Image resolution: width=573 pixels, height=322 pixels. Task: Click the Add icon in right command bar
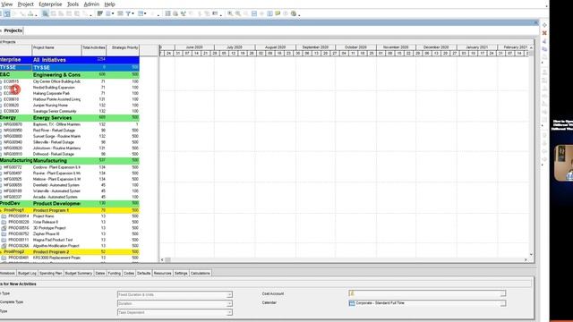coord(544,25)
